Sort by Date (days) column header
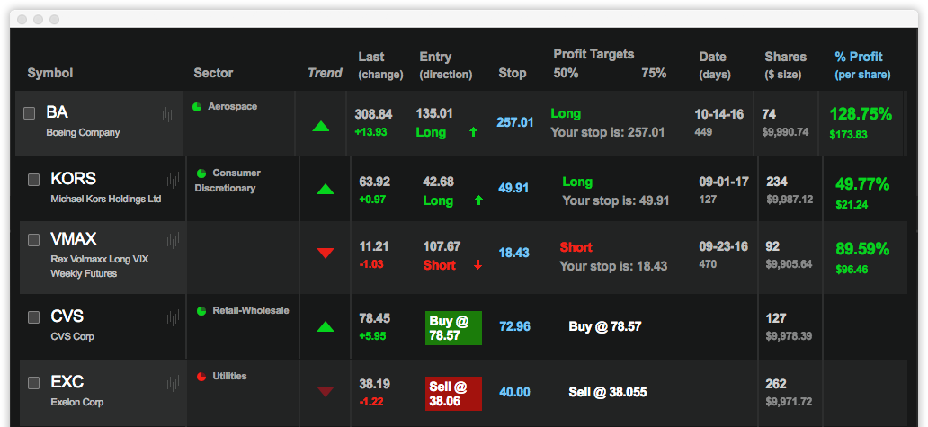This screenshot has height=427, width=928. (714, 65)
